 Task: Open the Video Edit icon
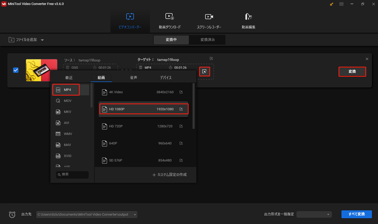tap(248, 17)
